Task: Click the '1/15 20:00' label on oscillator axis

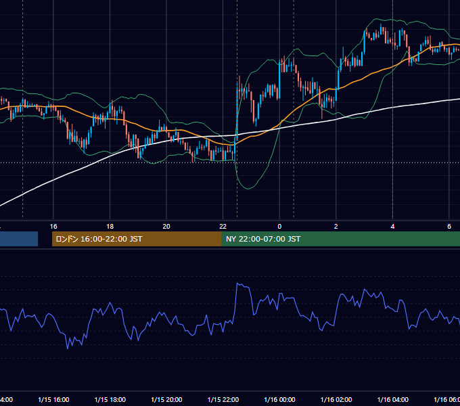Action: (x=166, y=399)
